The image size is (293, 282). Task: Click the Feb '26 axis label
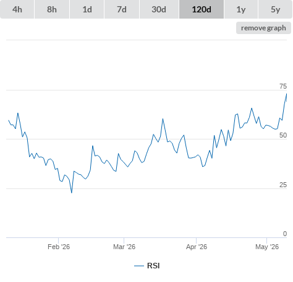(59, 247)
